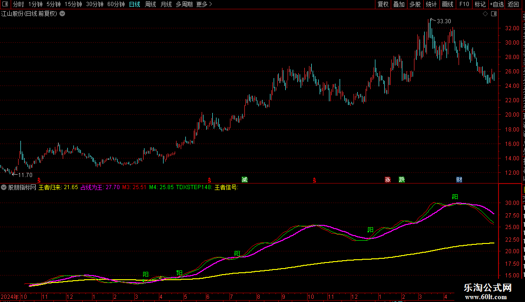Click the S marker near June
Screen dimensions: 525x302
click(x=210, y=180)
